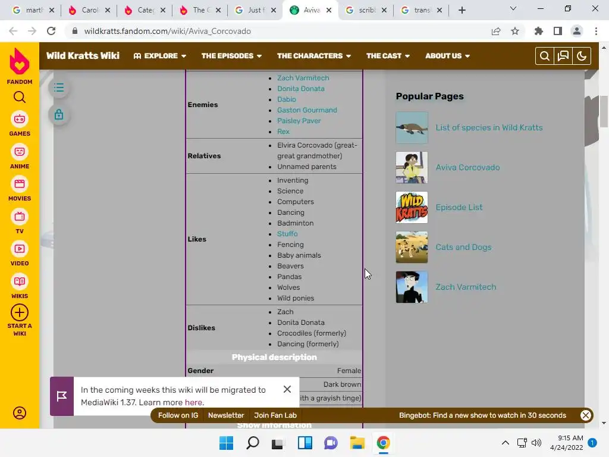Screen dimensions: 609x457
Task: Open Chrome three-dot menu
Action: click(596, 31)
